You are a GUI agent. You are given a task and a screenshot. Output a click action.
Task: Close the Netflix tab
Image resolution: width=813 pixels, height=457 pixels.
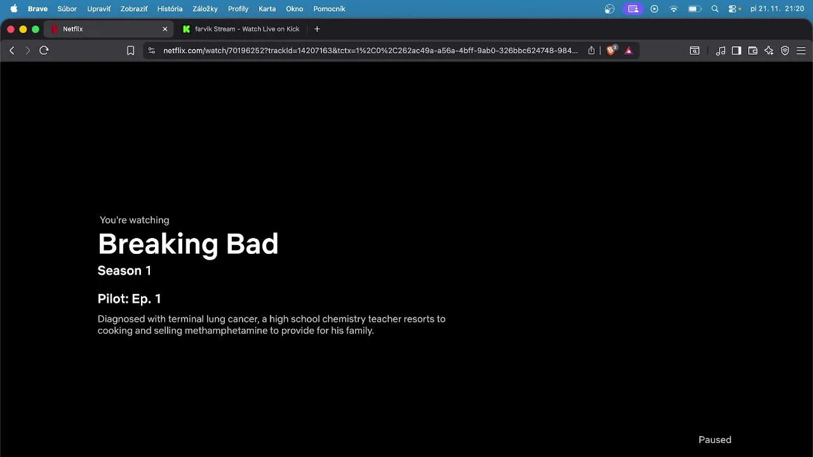click(165, 29)
